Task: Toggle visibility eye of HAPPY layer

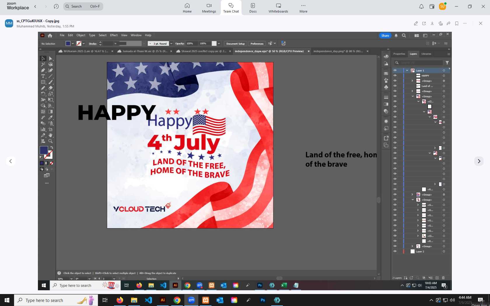Action: [395, 76]
